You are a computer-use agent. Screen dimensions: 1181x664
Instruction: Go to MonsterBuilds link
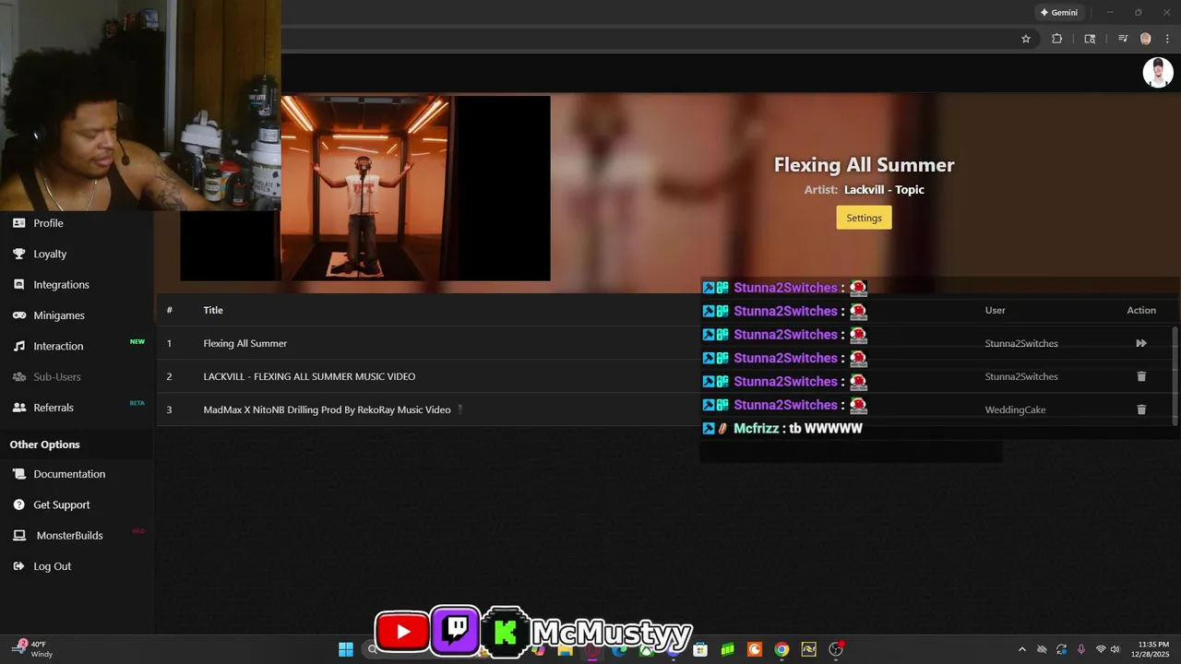(69, 536)
